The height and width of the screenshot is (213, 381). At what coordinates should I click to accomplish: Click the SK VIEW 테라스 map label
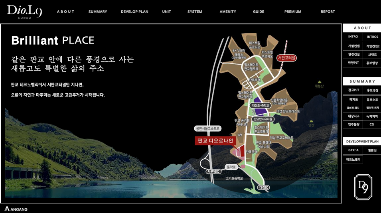click(x=239, y=54)
